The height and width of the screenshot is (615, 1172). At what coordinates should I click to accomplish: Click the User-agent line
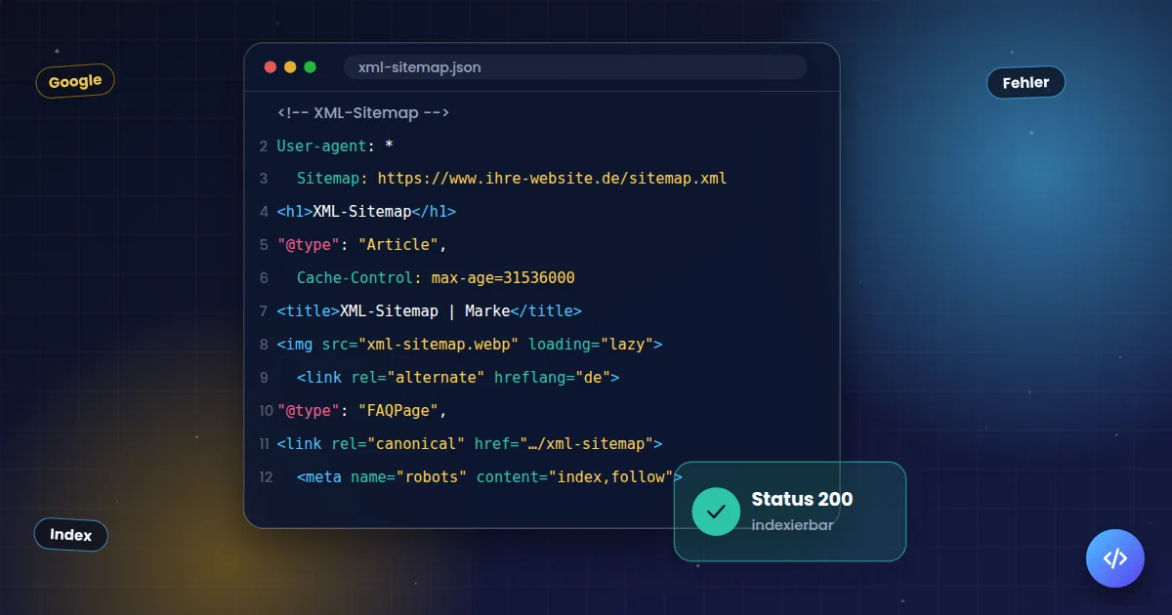point(335,146)
